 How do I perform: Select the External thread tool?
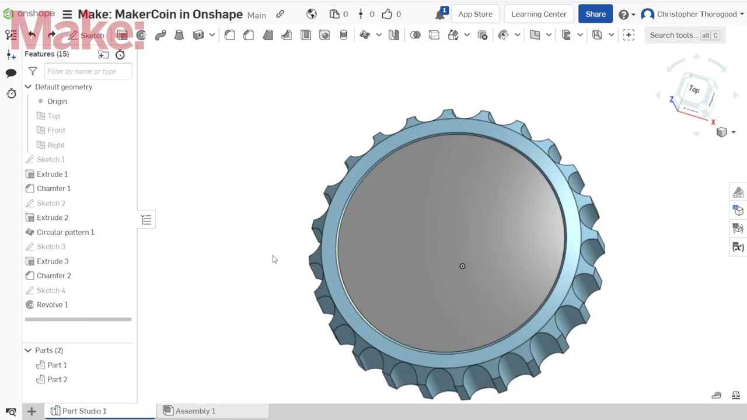(344, 35)
